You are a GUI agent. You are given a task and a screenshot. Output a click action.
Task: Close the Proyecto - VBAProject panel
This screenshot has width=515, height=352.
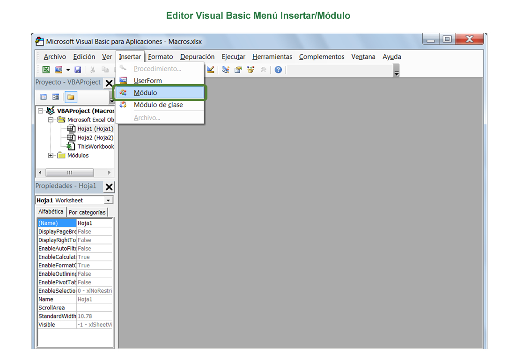click(x=109, y=83)
